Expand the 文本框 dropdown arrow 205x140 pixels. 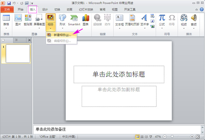pyautogui.click(x=119, y=28)
